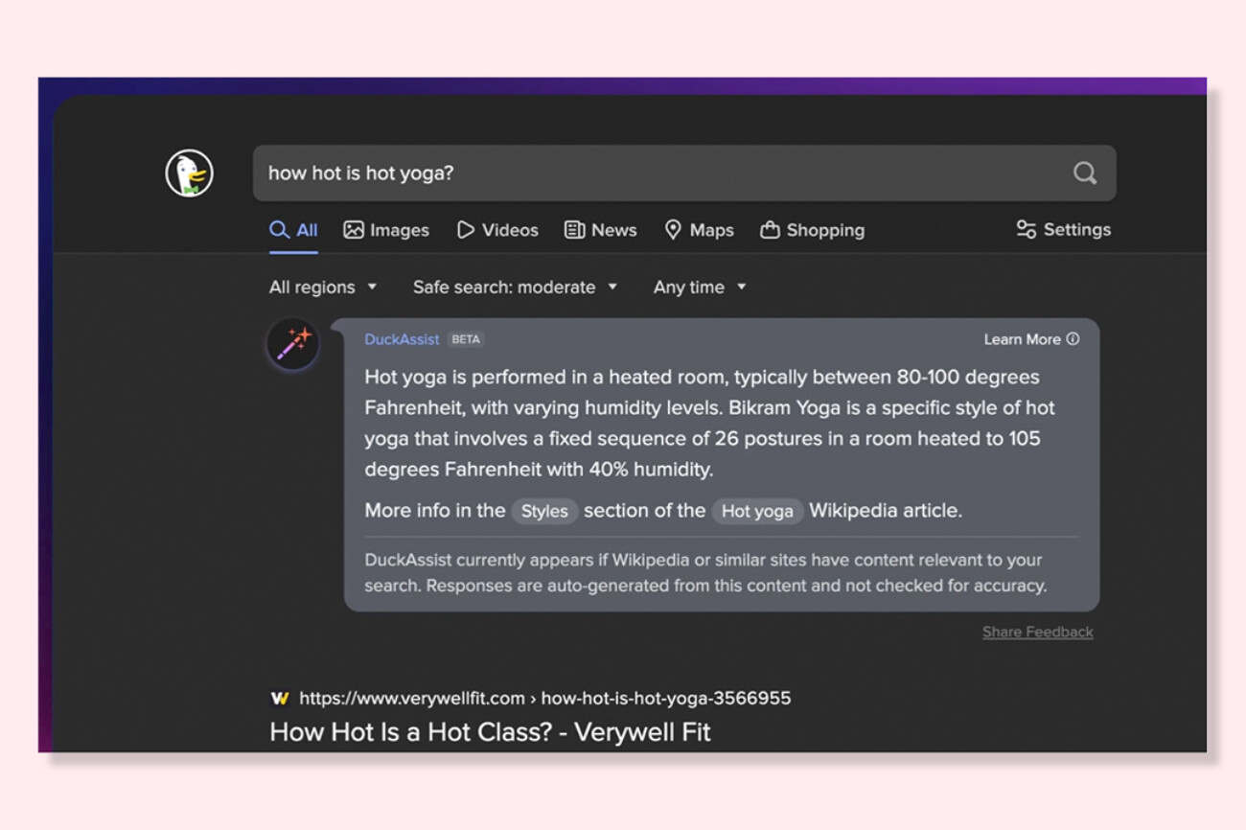Open the Maps tab
1246x830 pixels.
[699, 230]
